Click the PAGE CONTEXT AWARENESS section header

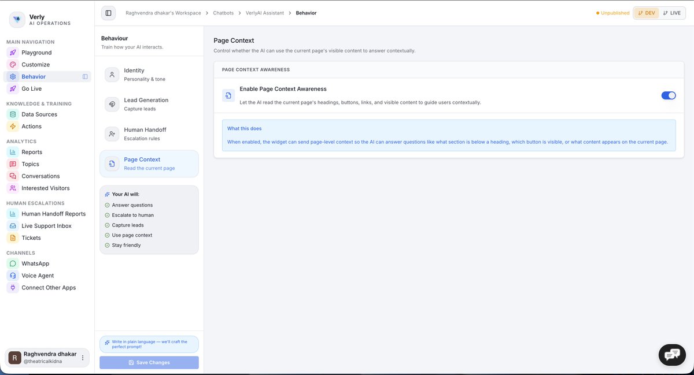[x=256, y=69]
